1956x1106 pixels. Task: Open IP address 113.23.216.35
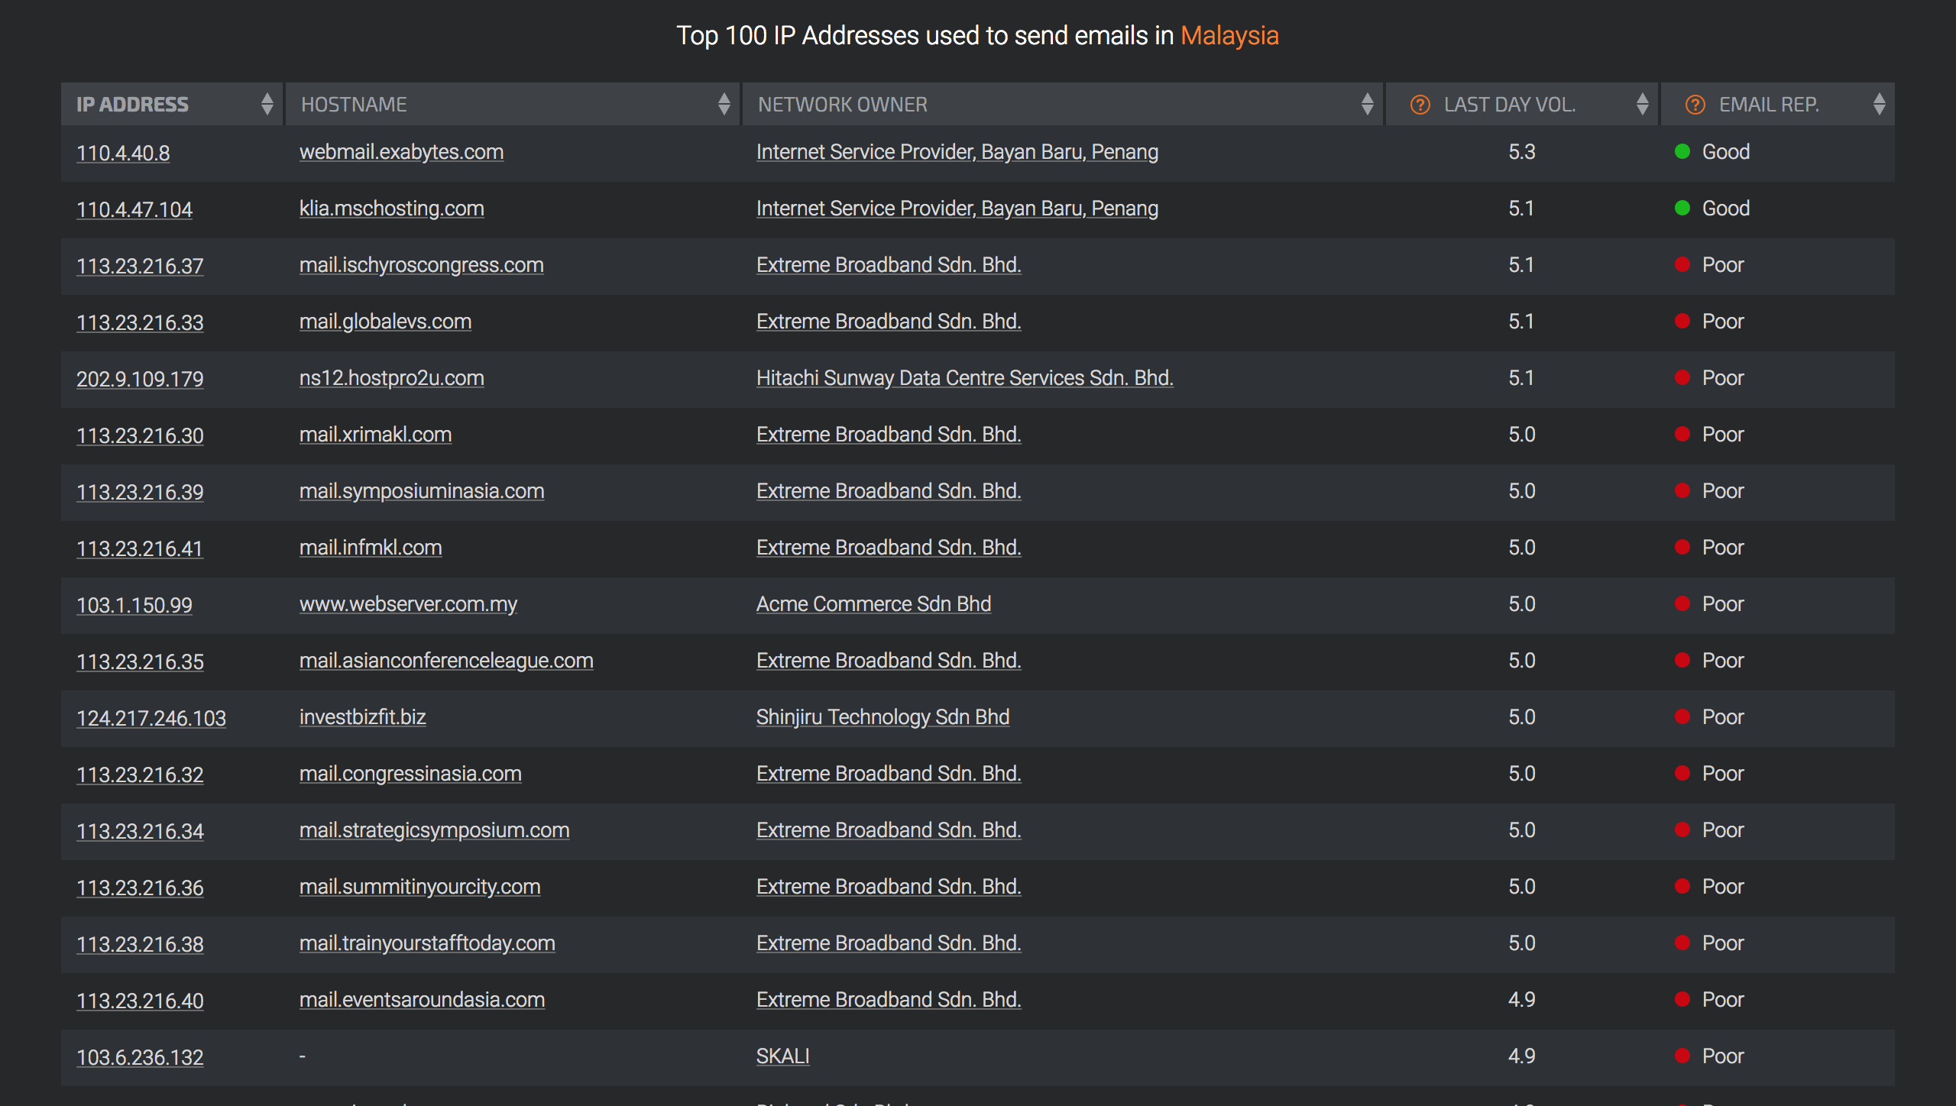point(140,661)
